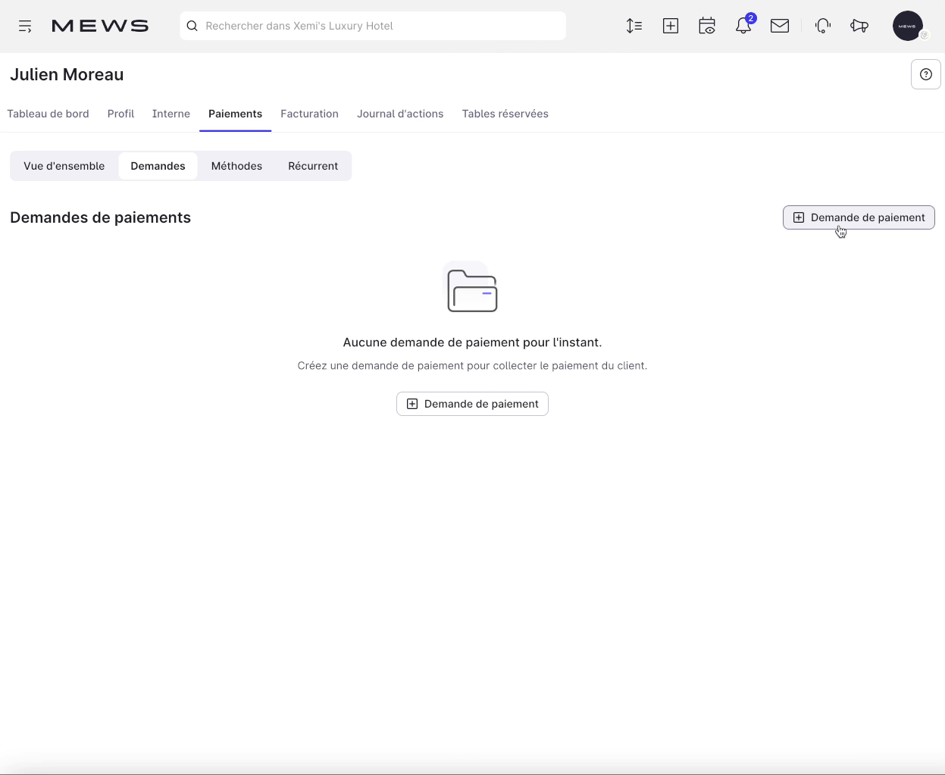945x775 pixels.
Task: Open the user profile avatar menu
Action: [908, 27]
